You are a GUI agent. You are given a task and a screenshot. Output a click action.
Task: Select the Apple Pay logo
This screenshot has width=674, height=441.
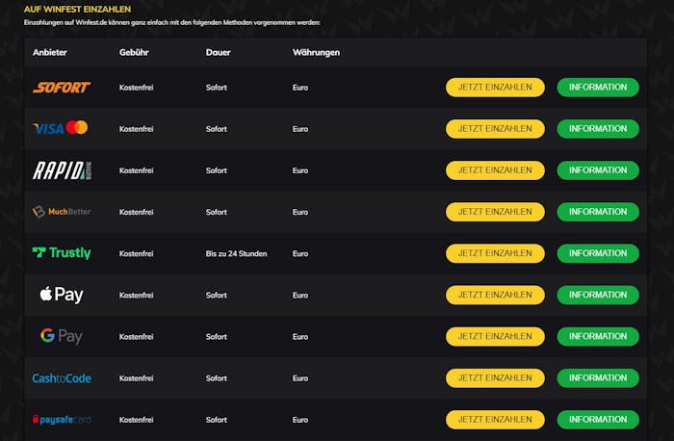click(62, 295)
